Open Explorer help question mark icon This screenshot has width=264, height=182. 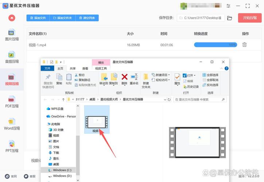click(x=226, y=68)
